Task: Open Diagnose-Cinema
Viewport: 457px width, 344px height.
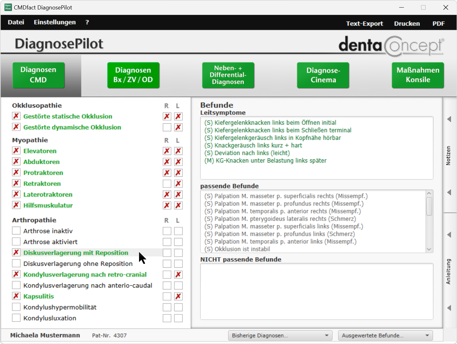Action: click(323, 75)
